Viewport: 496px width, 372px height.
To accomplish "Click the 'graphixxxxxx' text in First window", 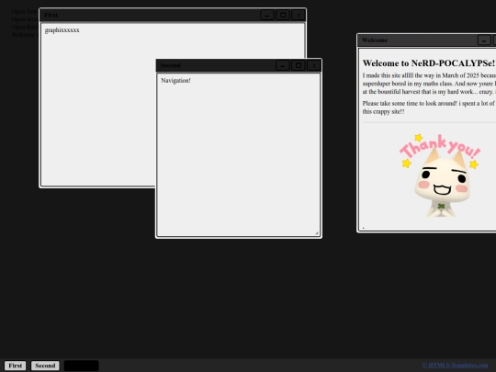I will pyautogui.click(x=62, y=30).
